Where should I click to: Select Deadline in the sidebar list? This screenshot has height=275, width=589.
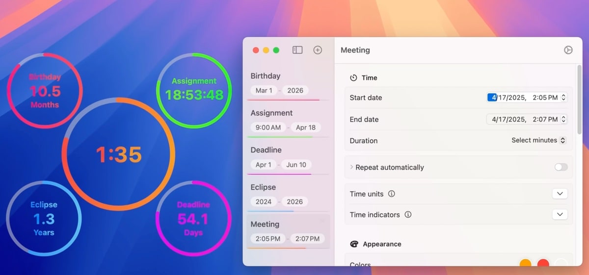pyautogui.click(x=267, y=150)
